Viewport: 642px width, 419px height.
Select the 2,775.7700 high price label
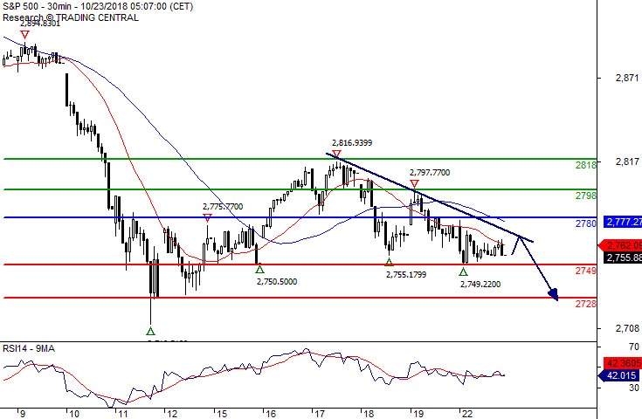tap(223, 207)
